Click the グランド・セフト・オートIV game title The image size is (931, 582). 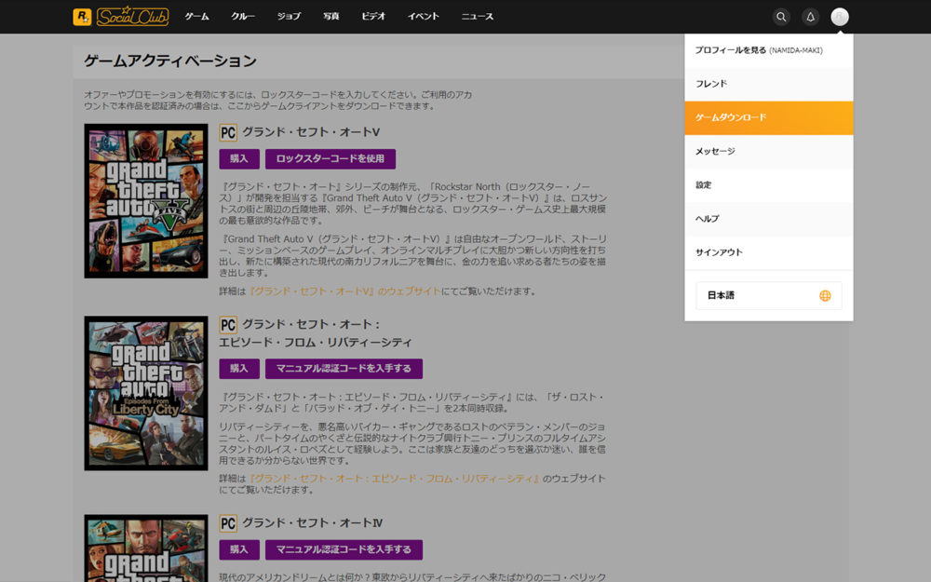pos(312,523)
